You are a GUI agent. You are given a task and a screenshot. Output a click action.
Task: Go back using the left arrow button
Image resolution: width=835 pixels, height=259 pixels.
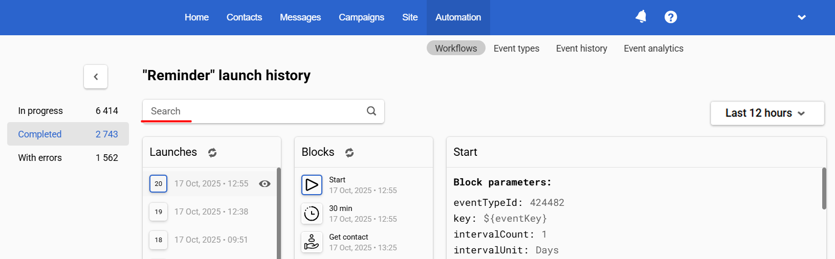point(96,77)
